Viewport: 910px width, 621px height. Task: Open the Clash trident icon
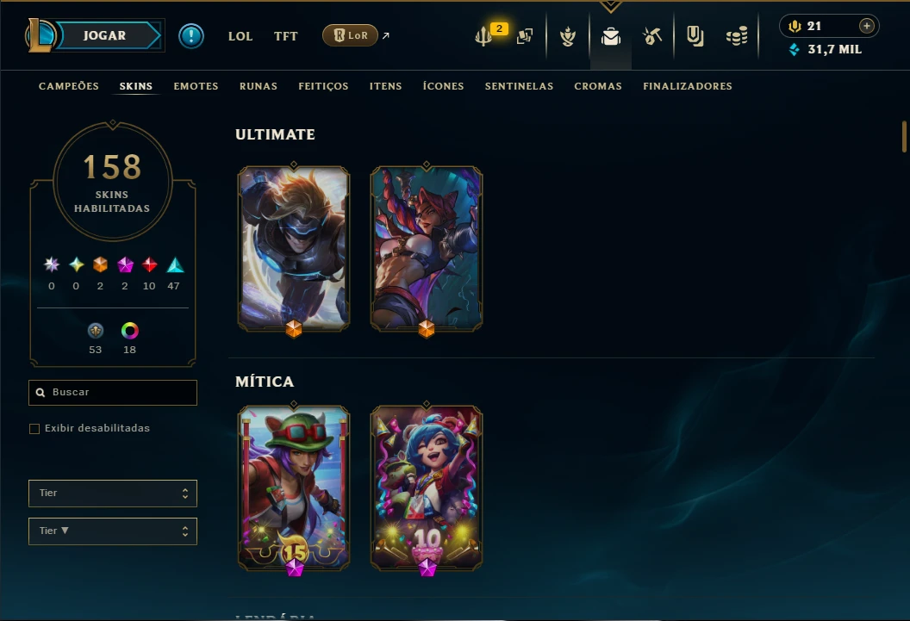pos(483,36)
